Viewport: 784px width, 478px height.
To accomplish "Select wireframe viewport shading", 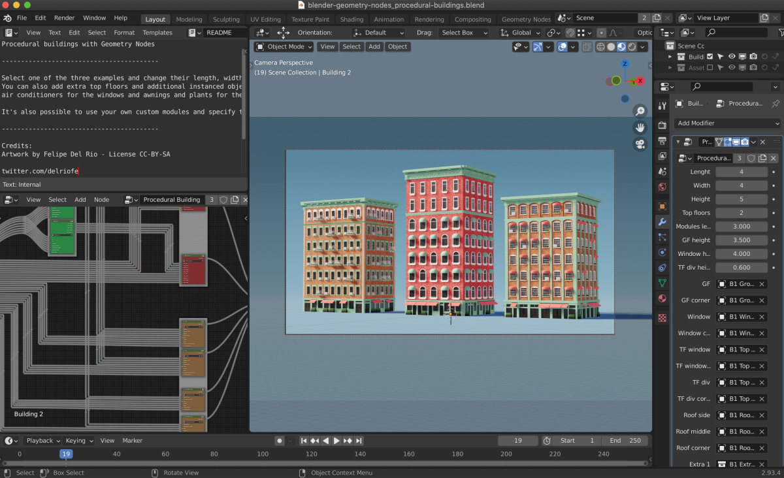I will [599, 46].
